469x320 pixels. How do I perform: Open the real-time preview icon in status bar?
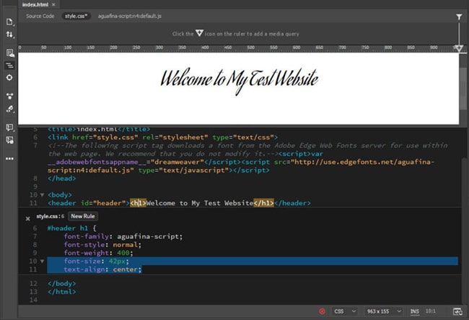click(x=457, y=311)
